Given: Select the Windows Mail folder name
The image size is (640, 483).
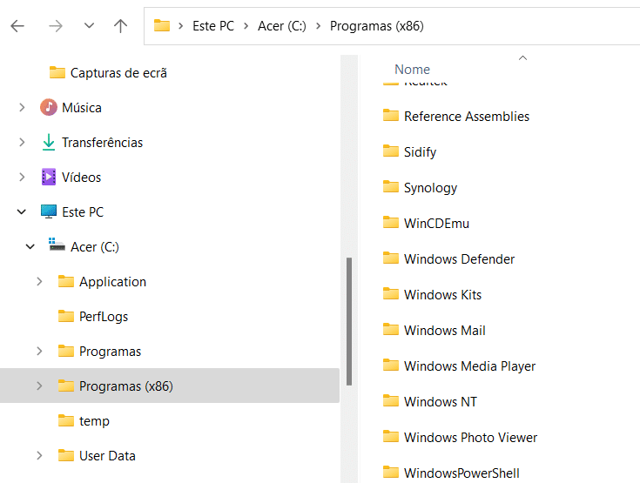Looking at the screenshot, I should point(445,331).
